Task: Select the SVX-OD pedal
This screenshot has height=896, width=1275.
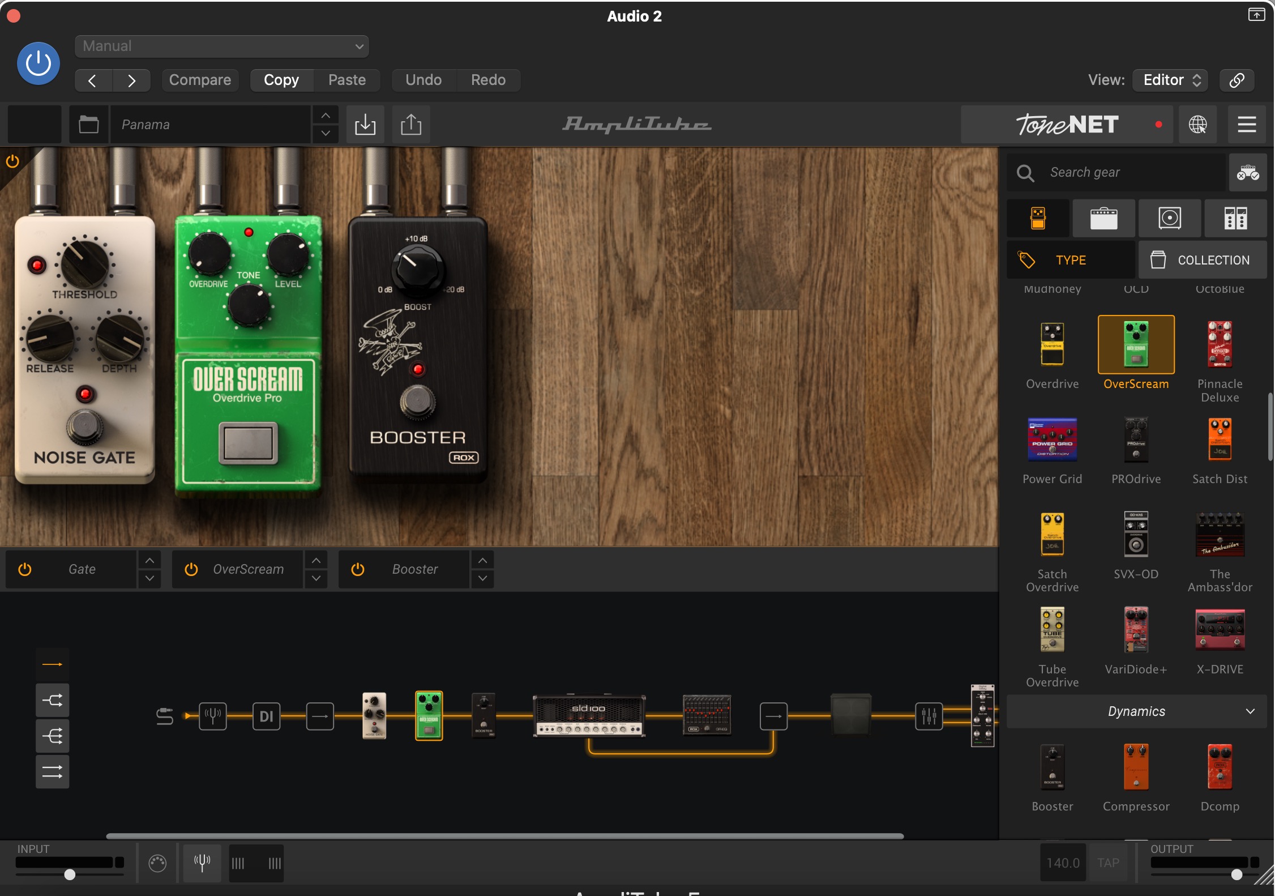Action: tap(1136, 535)
